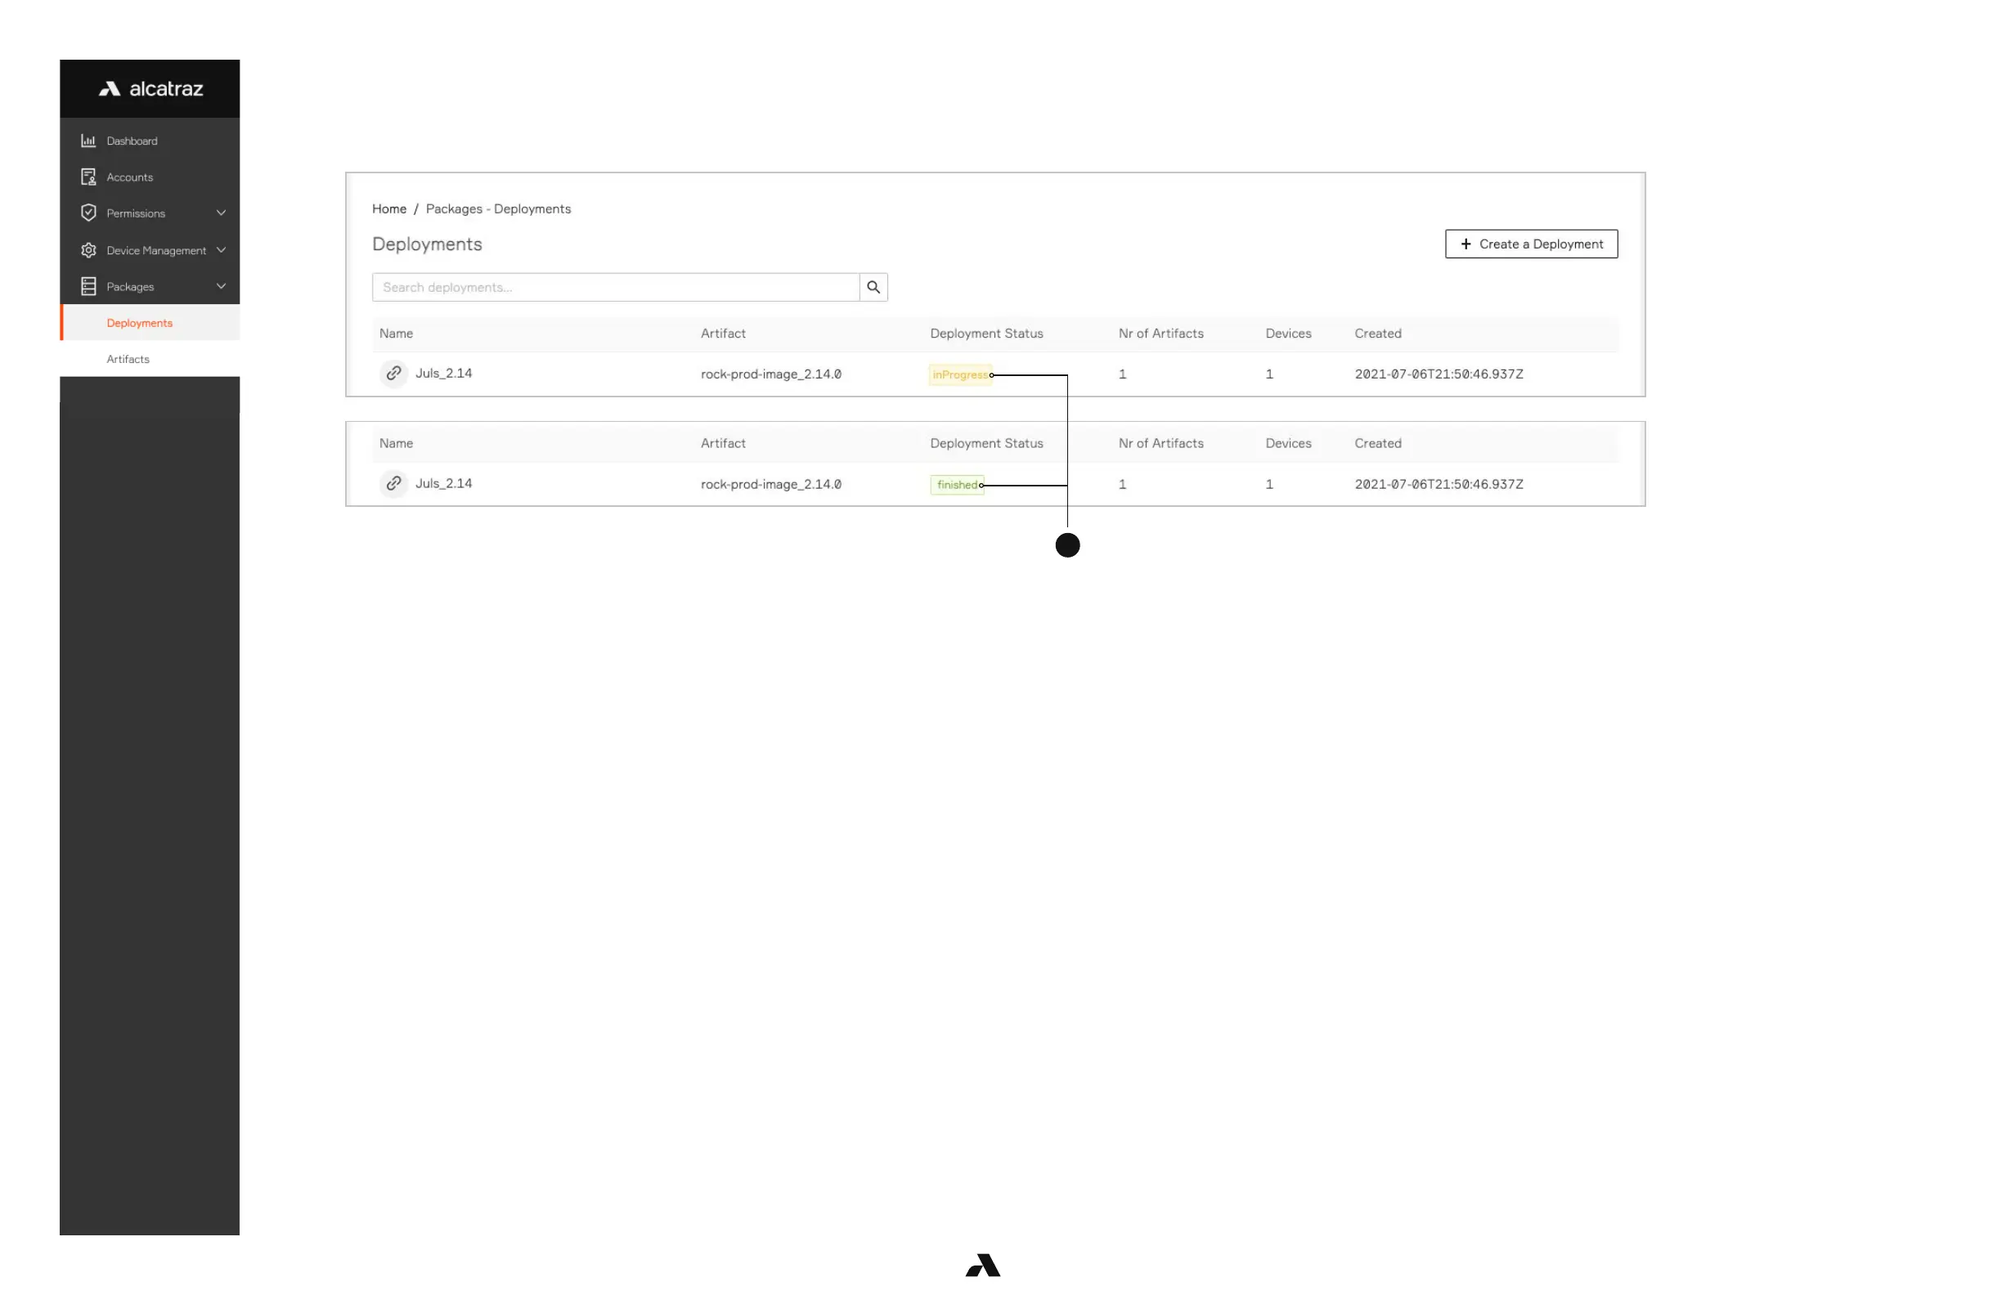Click the search magnifier icon
The width and height of the screenshot is (2002, 1295).
[x=873, y=288]
